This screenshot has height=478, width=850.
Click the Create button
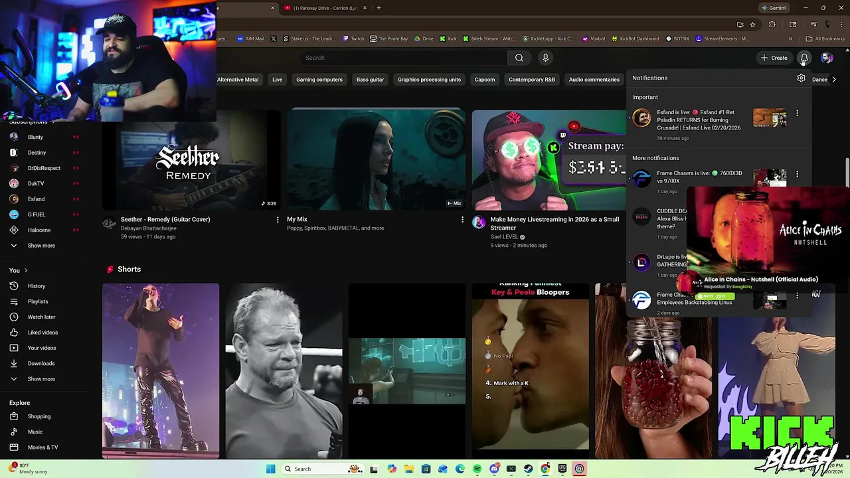pyautogui.click(x=774, y=58)
